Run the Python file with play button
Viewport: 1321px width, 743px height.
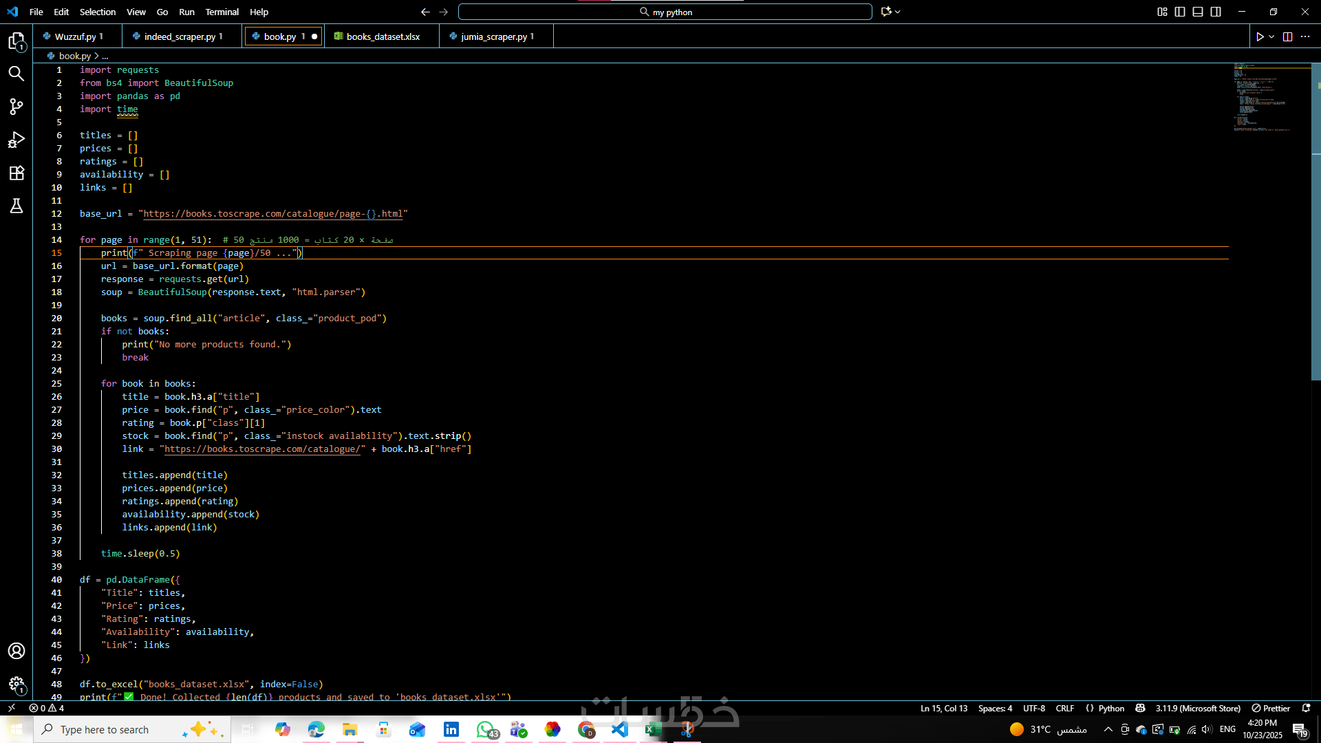[1260, 36]
